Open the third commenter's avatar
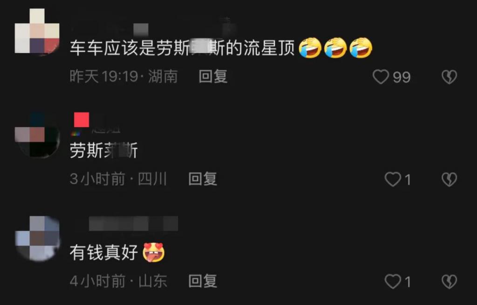 tap(37, 239)
